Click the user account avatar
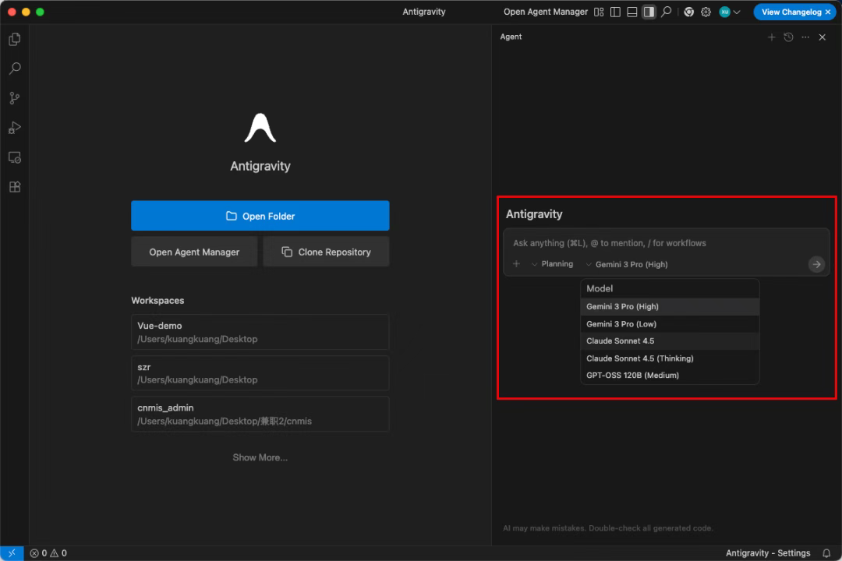Screen dimensions: 842x561 (x=724, y=12)
